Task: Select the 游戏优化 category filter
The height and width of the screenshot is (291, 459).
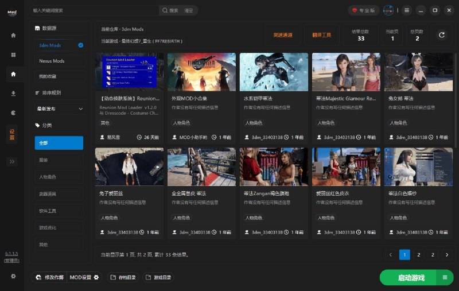Action: pyautogui.click(x=59, y=227)
